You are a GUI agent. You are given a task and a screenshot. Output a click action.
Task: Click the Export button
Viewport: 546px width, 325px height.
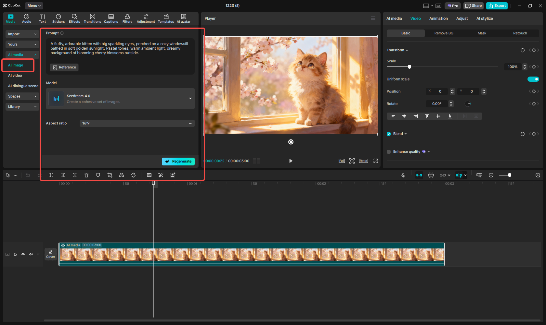coord(497,6)
